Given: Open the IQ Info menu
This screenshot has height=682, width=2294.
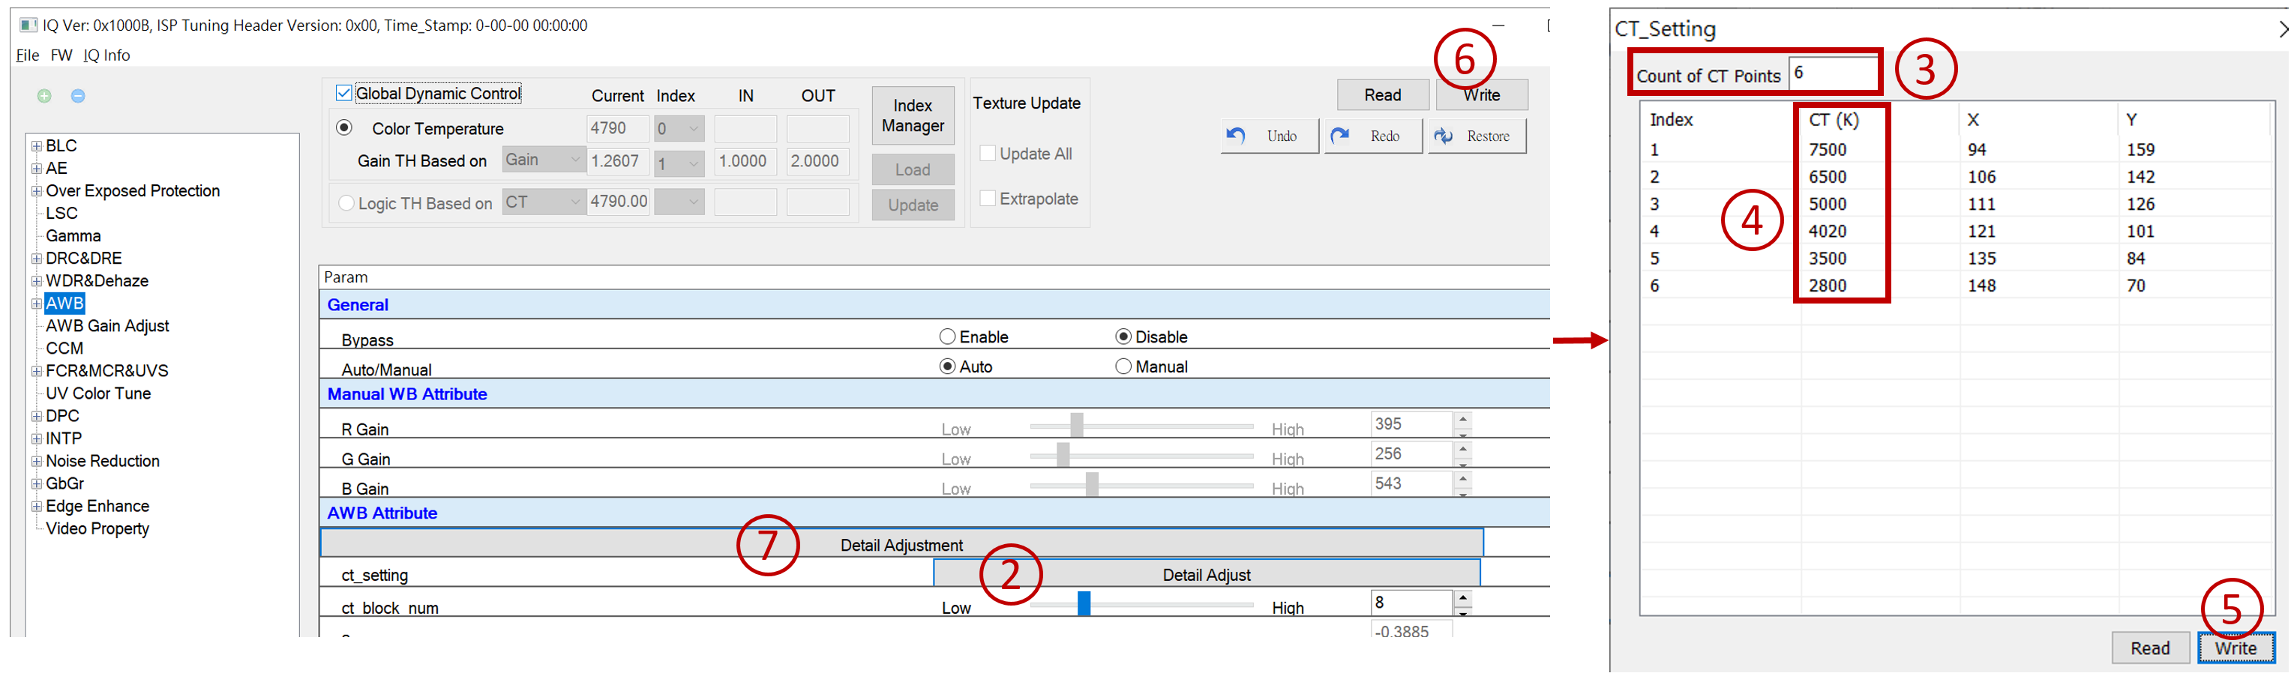Looking at the screenshot, I should pyautogui.click(x=106, y=55).
